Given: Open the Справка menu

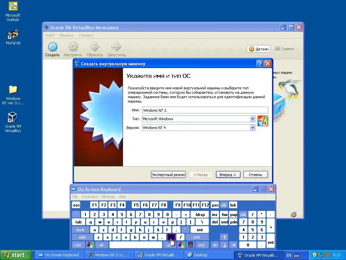Looking at the screenshot, I should click(x=85, y=35).
